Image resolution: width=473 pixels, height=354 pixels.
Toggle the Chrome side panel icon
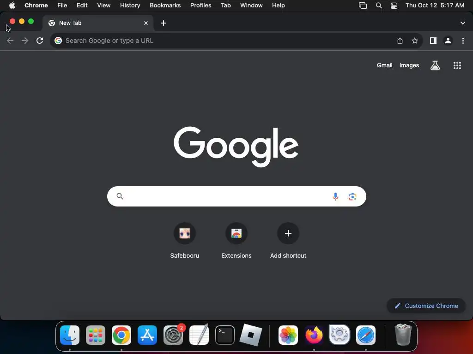pos(433,41)
